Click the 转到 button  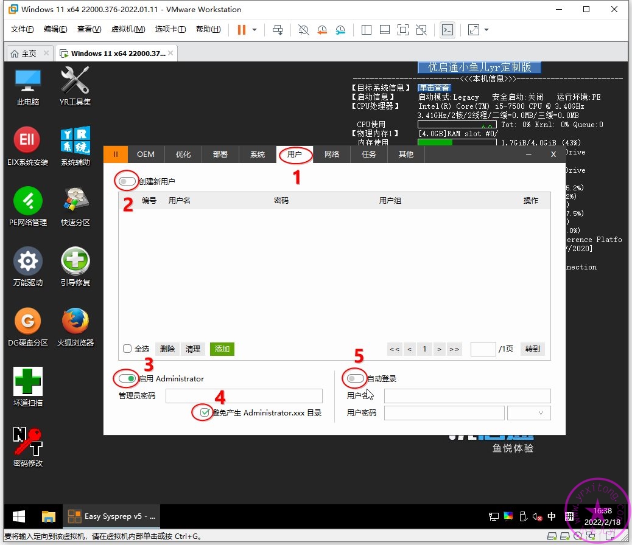coord(532,349)
